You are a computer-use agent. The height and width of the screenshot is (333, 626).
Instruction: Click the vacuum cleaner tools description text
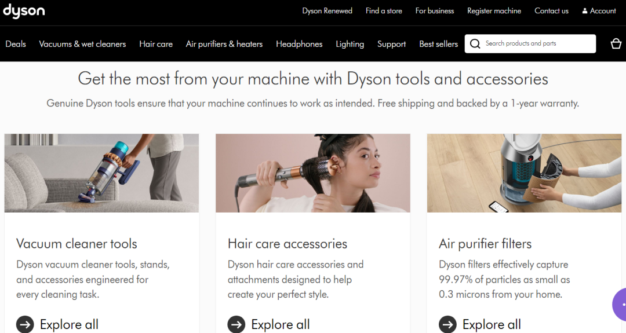93,279
